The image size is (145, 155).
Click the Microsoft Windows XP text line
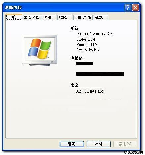(94, 34)
